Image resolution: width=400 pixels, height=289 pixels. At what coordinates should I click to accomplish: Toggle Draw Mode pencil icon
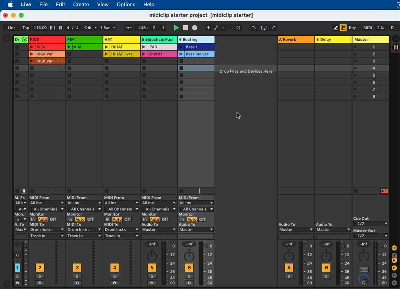coord(336,28)
